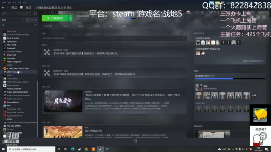Select Dying Light in the list
The width and height of the screenshot is (271, 152).
12,42
